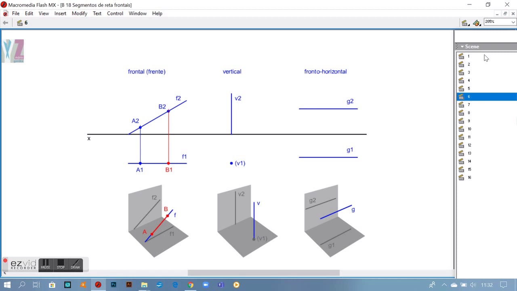Select scene 3 in Scene panel
Screen dimensions: 517x291
point(487,72)
